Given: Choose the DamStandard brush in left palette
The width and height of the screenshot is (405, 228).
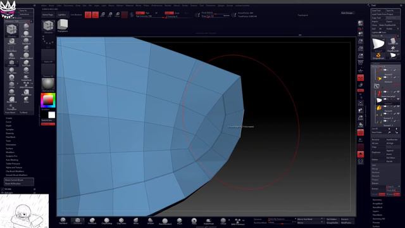Looking at the screenshot, I should coord(26,56).
